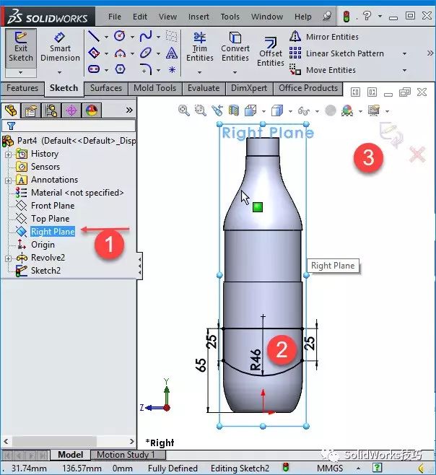Open the Exit Sketch dropdown arrow
The width and height of the screenshot is (436, 475).
21,73
